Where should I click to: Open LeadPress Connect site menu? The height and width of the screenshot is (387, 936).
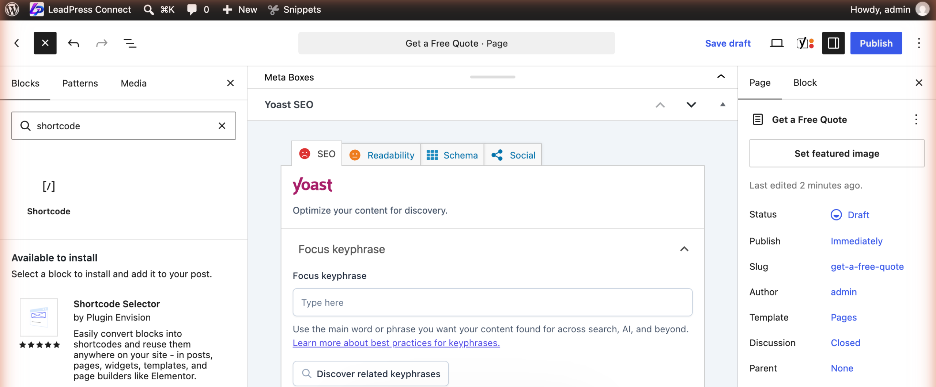80,9
